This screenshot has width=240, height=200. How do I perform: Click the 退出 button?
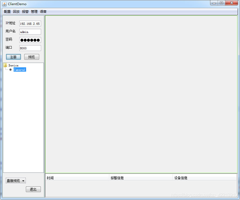click(x=33, y=189)
